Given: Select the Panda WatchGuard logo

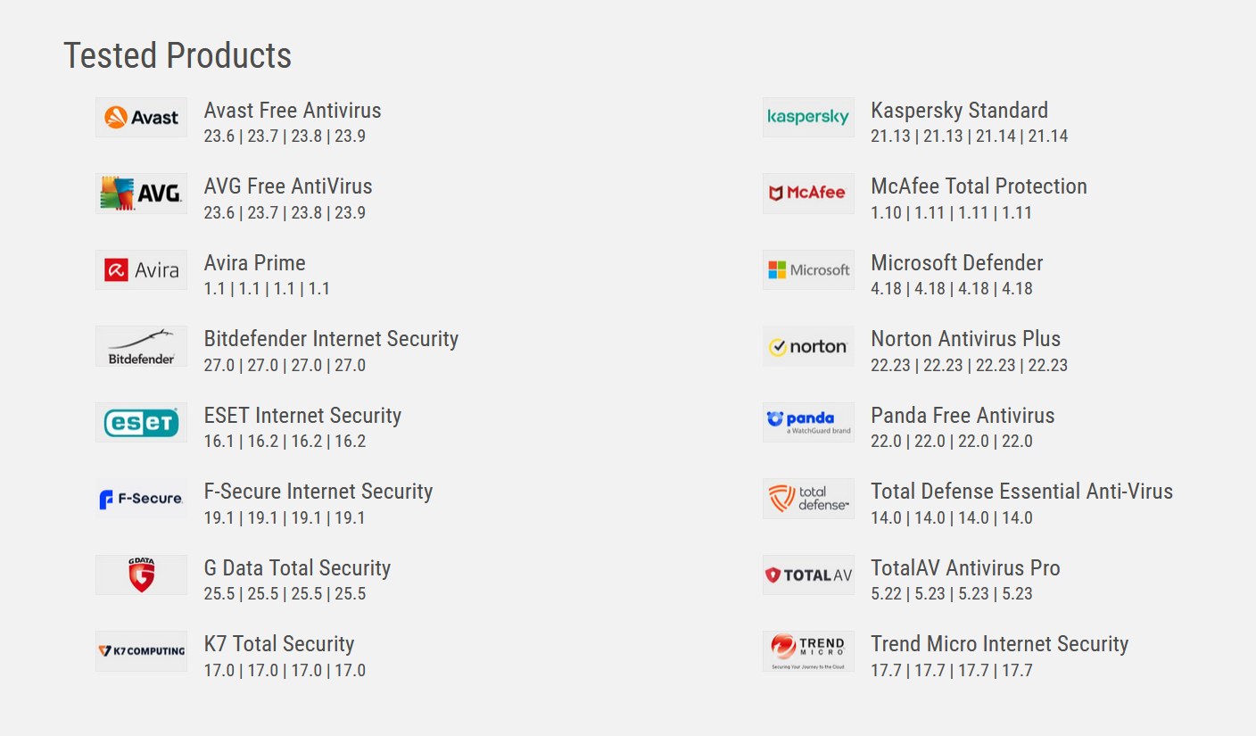Looking at the screenshot, I should (808, 422).
